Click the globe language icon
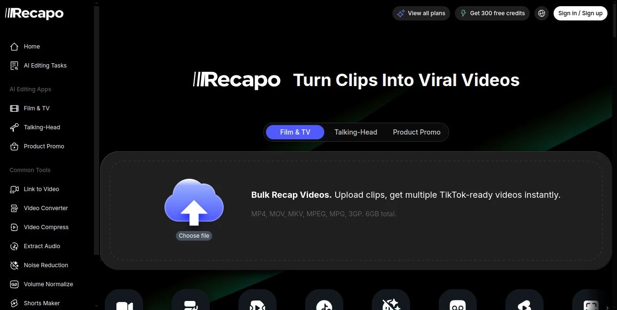The image size is (617, 310). (542, 13)
